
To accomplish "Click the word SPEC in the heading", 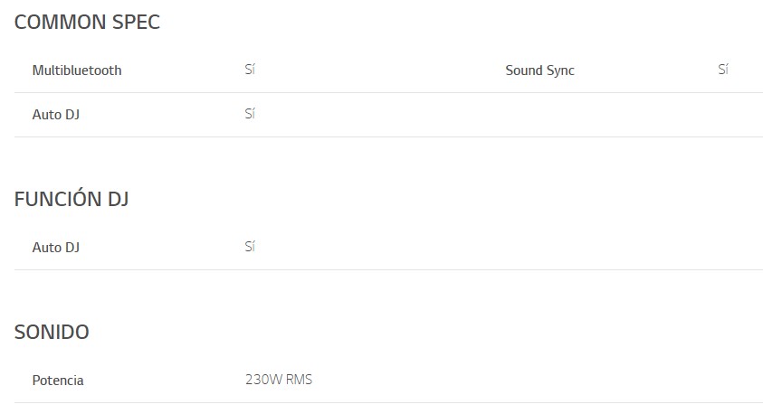I will (x=135, y=23).
